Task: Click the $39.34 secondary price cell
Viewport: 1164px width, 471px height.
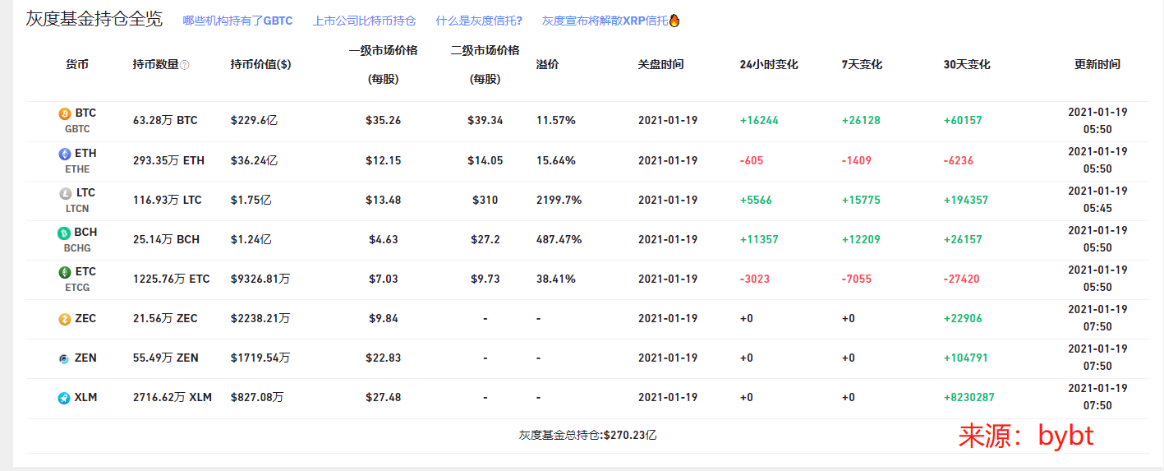Action: tap(485, 120)
